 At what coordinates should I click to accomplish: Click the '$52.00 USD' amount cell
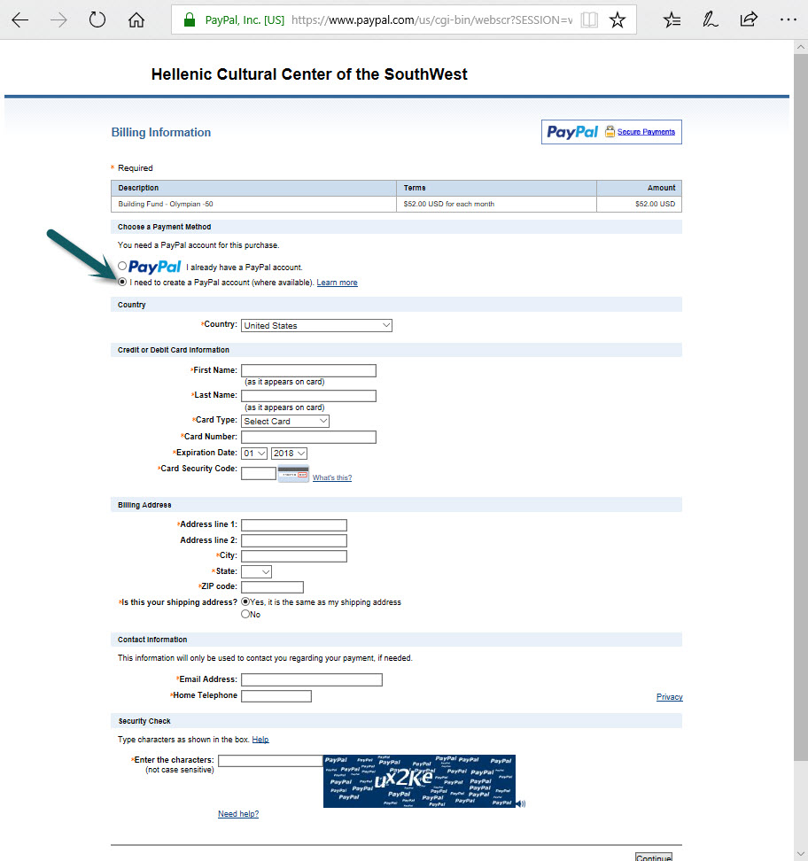click(656, 204)
